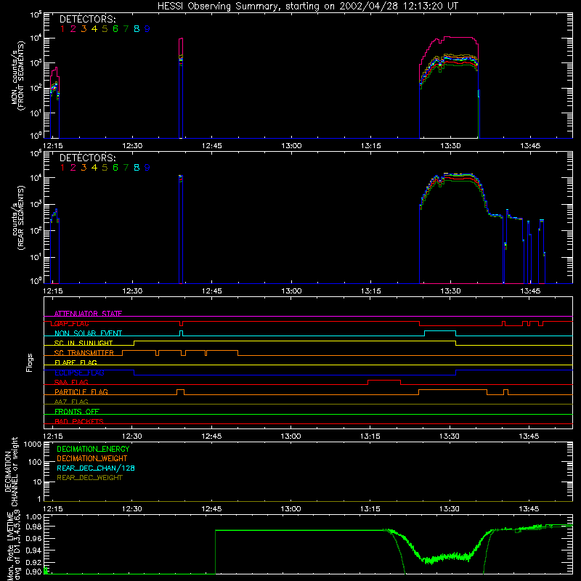Click the DECIMATION_WEIGHT legend entry
The width and height of the screenshot is (581, 581).
point(92,458)
